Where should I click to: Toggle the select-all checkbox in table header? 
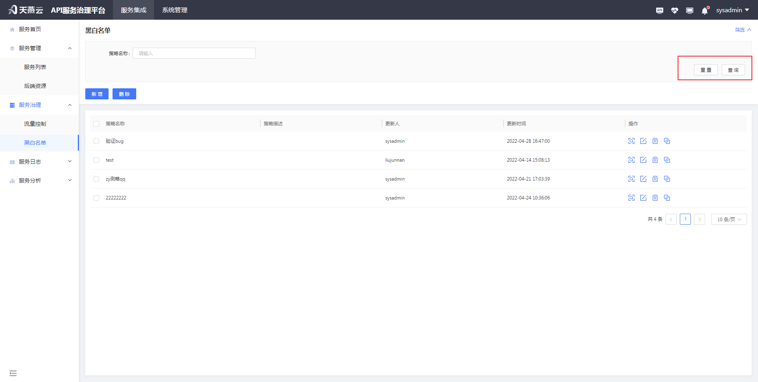[96, 124]
